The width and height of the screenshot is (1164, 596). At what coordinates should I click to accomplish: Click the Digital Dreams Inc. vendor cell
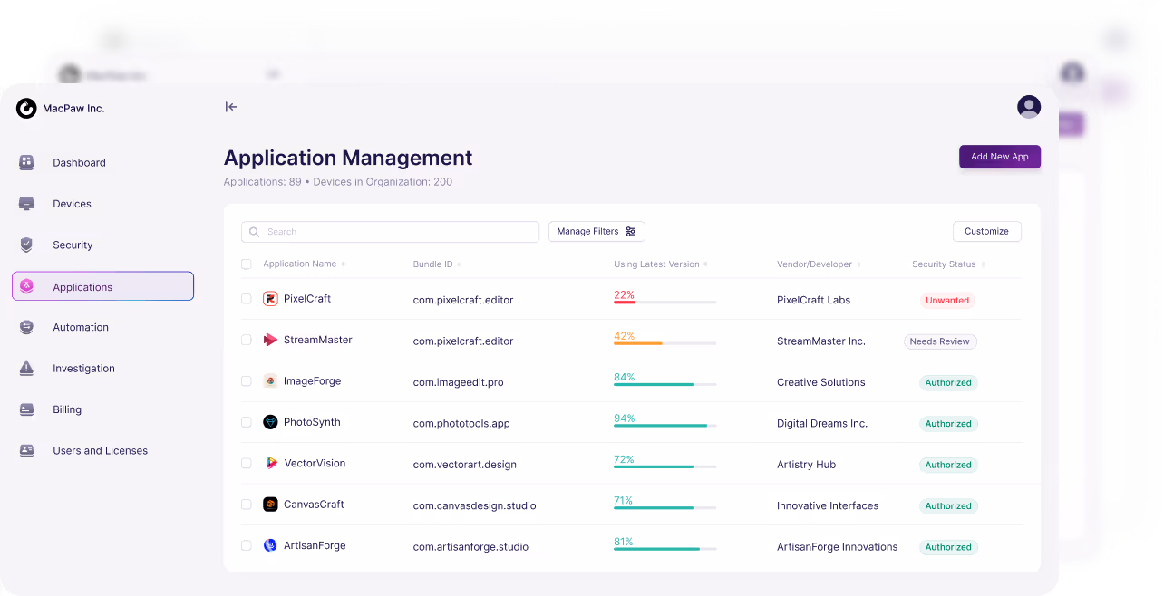point(822,423)
